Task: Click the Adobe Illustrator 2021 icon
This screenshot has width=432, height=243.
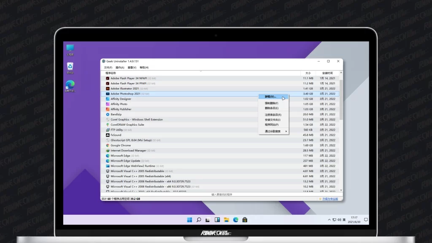Action: (x=108, y=89)
